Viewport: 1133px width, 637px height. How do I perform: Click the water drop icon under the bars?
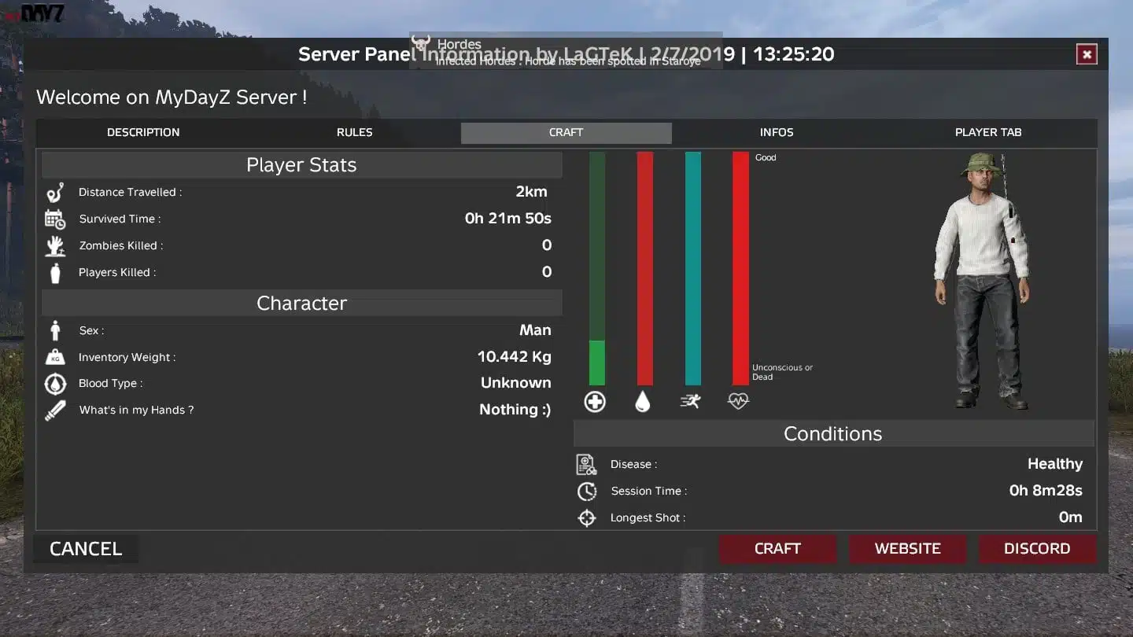click(643, 402)
